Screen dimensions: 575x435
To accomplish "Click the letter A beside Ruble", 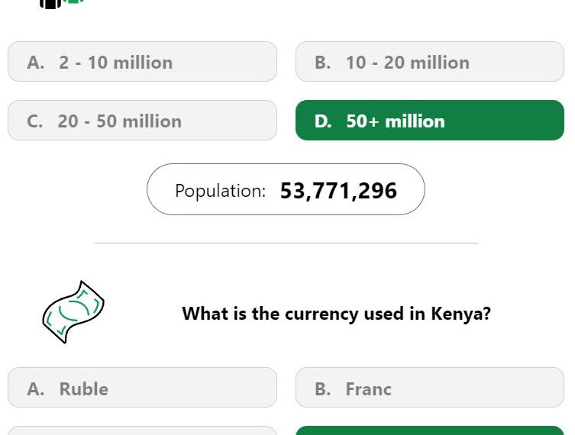I will coord(36,388).
